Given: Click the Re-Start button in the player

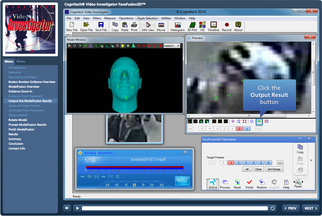Looking at the screenshot, I should 182,181.
